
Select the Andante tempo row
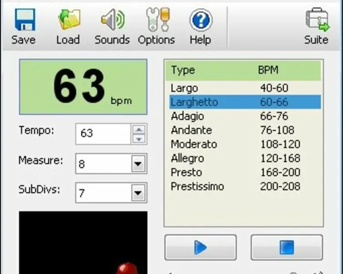(x=245, y=130)
